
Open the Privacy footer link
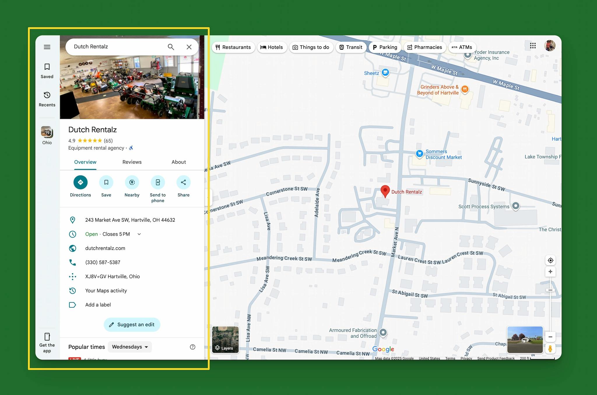(x=466, y=358)
